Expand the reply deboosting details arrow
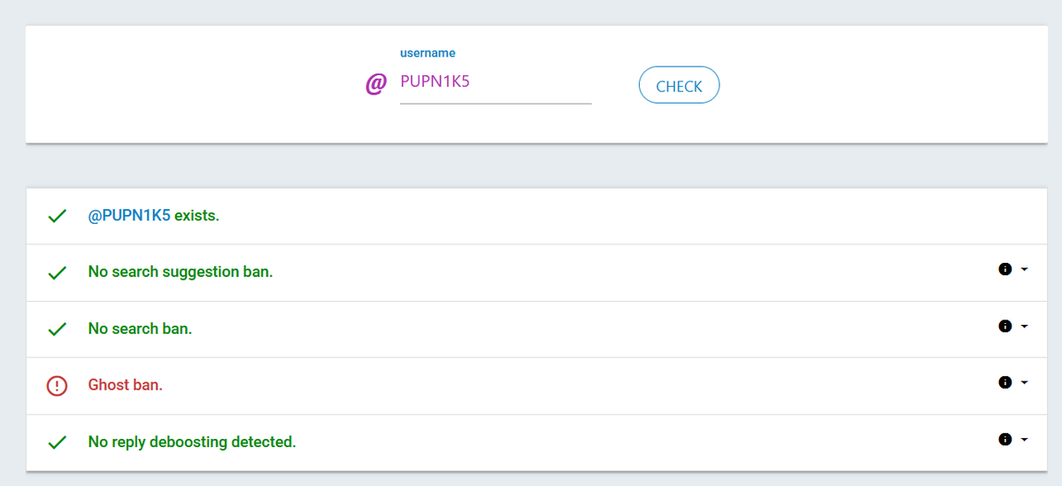Viewport: 1062px width, 486px height. [1025, 439]
